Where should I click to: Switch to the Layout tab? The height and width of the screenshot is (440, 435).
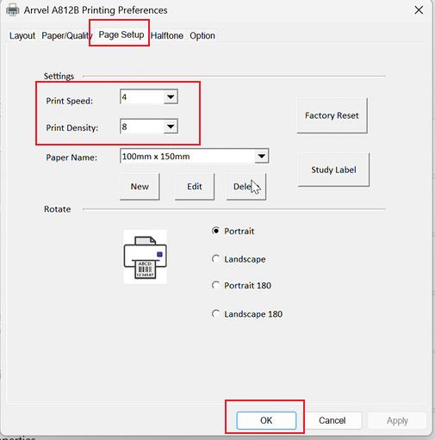(x=22, y=35)
